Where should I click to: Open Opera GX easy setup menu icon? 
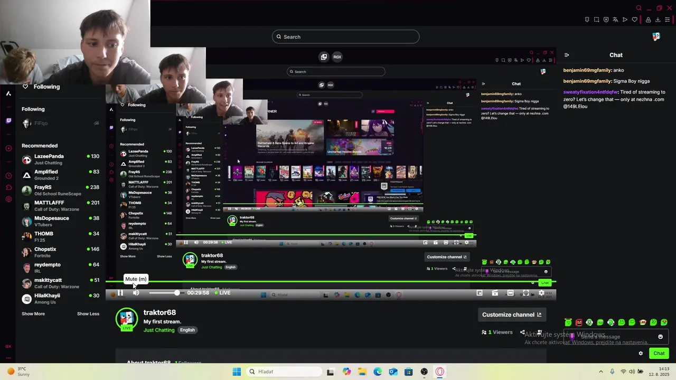(x=667, y=20)
